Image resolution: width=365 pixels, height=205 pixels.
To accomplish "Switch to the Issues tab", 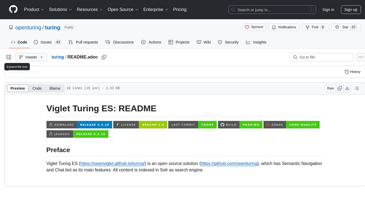I will pos(48,42).
